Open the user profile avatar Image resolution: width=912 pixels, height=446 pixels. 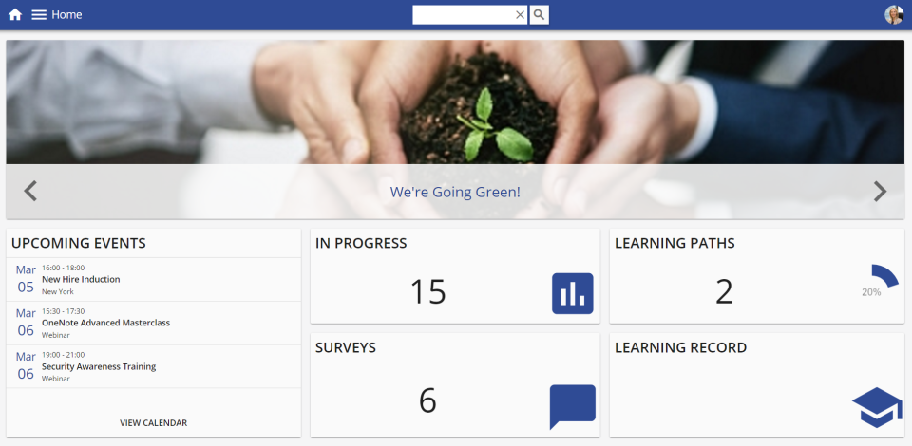pyautogui.click(x=894, y=15)
